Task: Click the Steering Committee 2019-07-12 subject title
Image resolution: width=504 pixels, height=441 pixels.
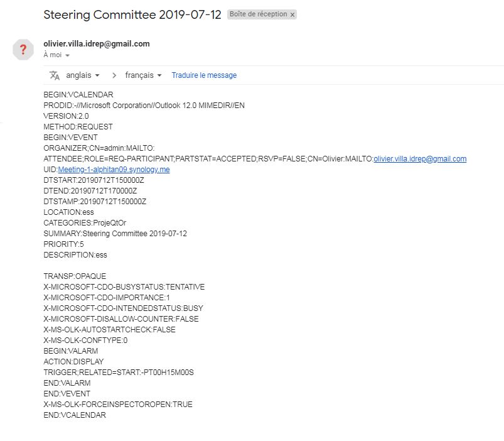Action: click(x=132, y=15)
